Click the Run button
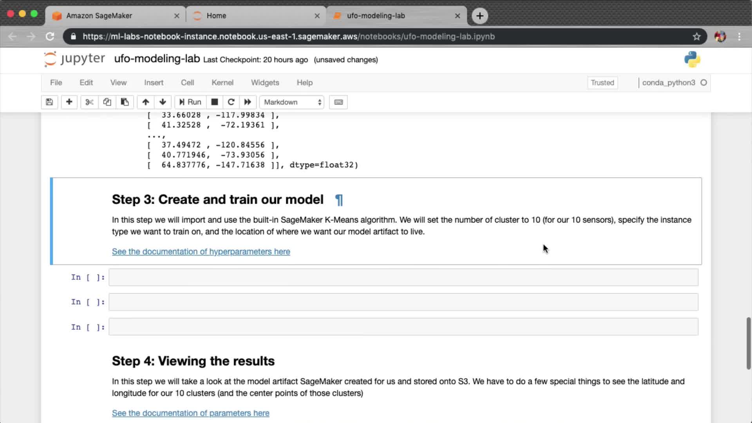752x423 pixels. [190, 102]
